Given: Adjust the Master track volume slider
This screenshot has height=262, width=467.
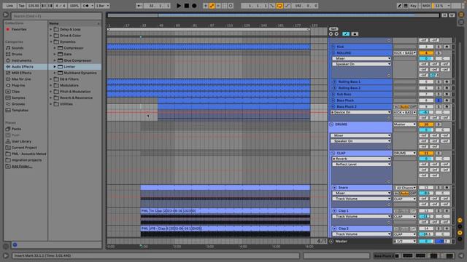Looking at the screenshot, I should click(x=426, y=241).
